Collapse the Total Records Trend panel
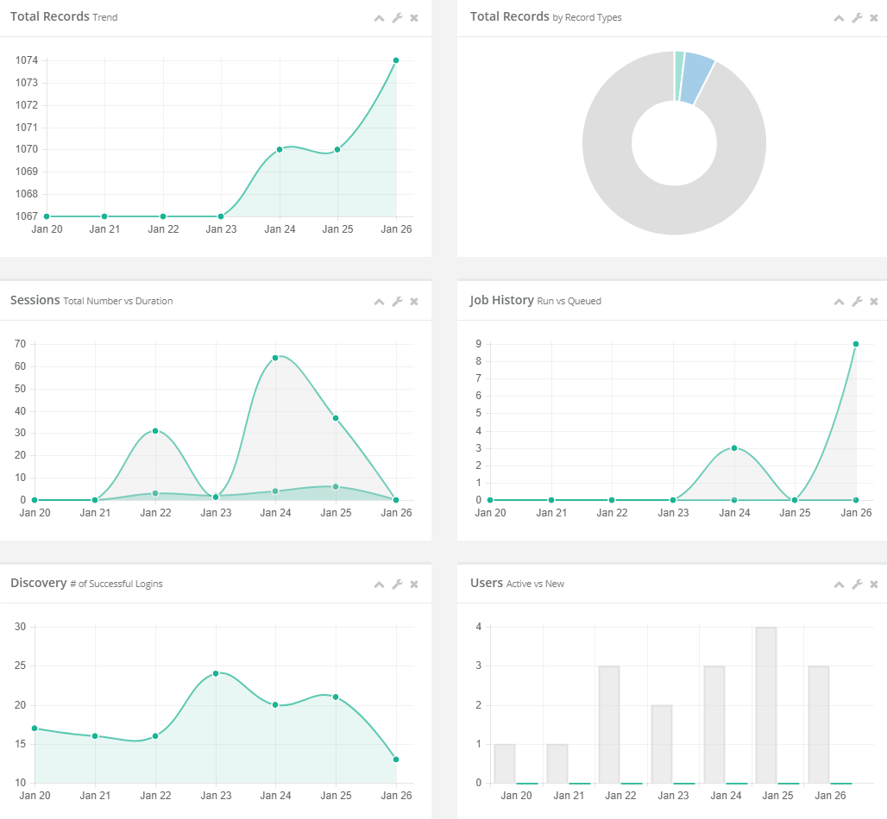 click(379, 18)
